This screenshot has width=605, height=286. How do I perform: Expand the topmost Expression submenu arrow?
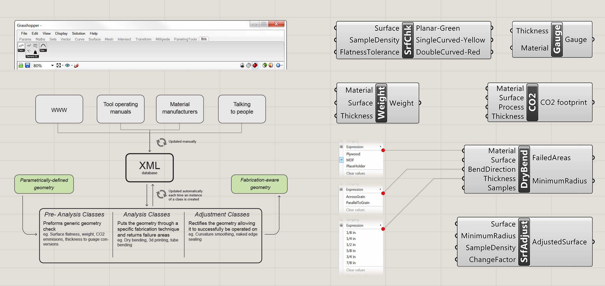click(381, 147)
